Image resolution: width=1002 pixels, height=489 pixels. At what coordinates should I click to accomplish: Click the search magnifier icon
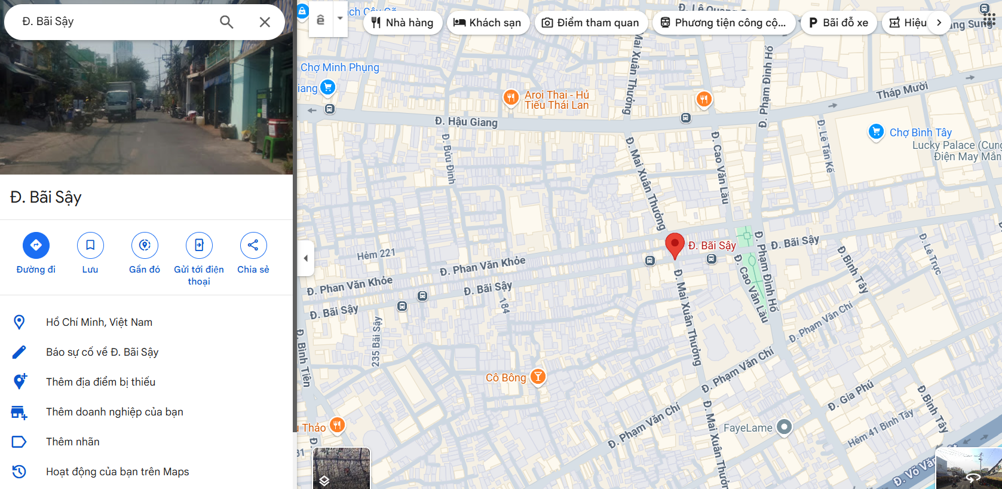[226, 22]
